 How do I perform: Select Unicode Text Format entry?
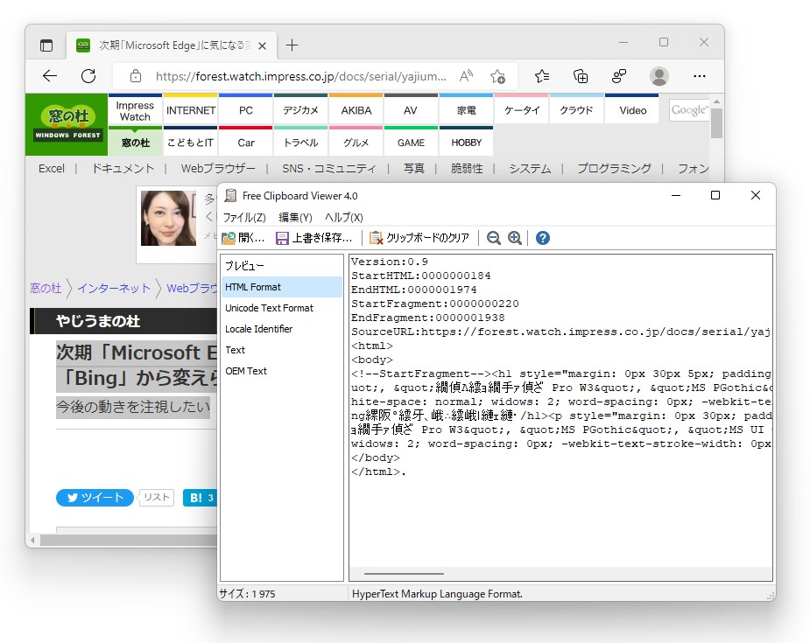click(x=282, y=308)
